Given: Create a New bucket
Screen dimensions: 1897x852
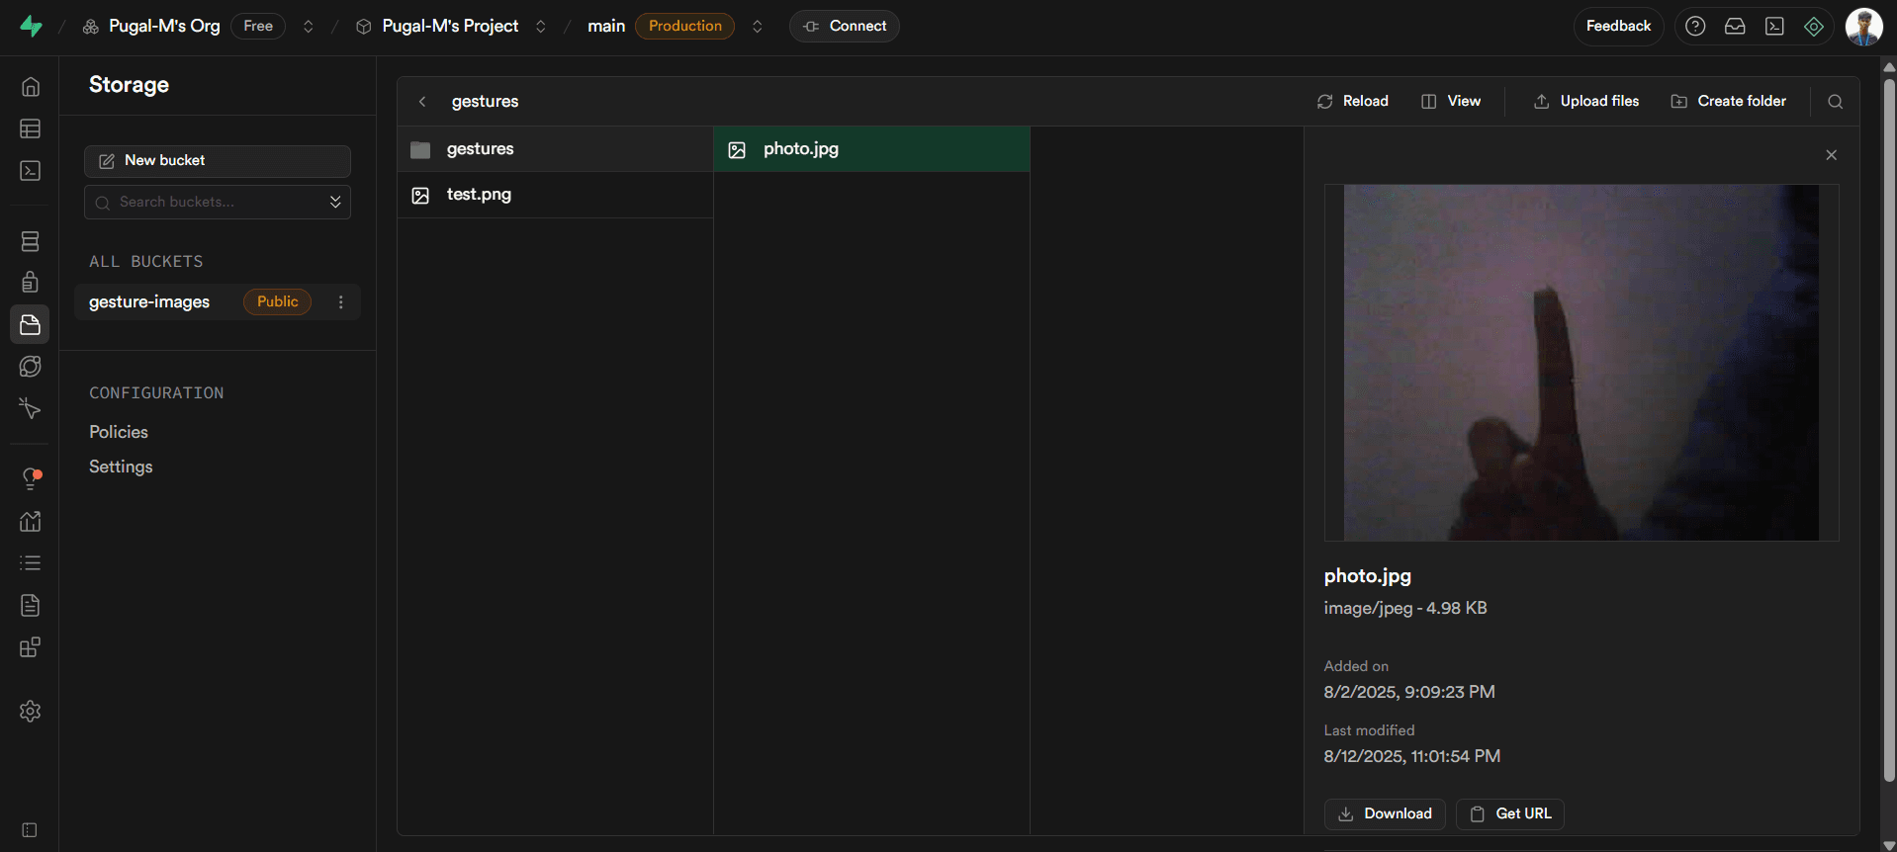Looking at the screenshot, I should click(218, 161).
